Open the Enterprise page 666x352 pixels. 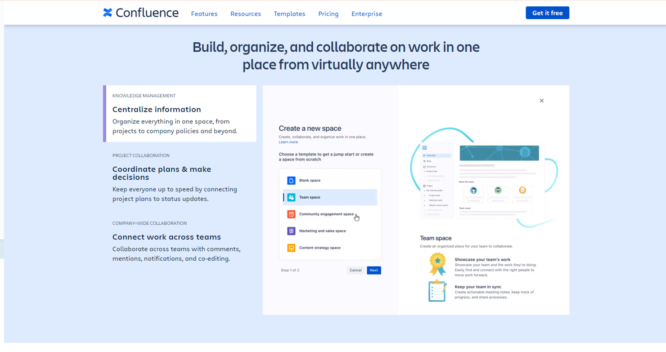(367, 14)
